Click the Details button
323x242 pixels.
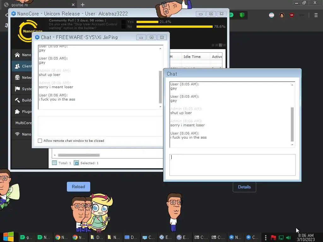tap(244, 187)
